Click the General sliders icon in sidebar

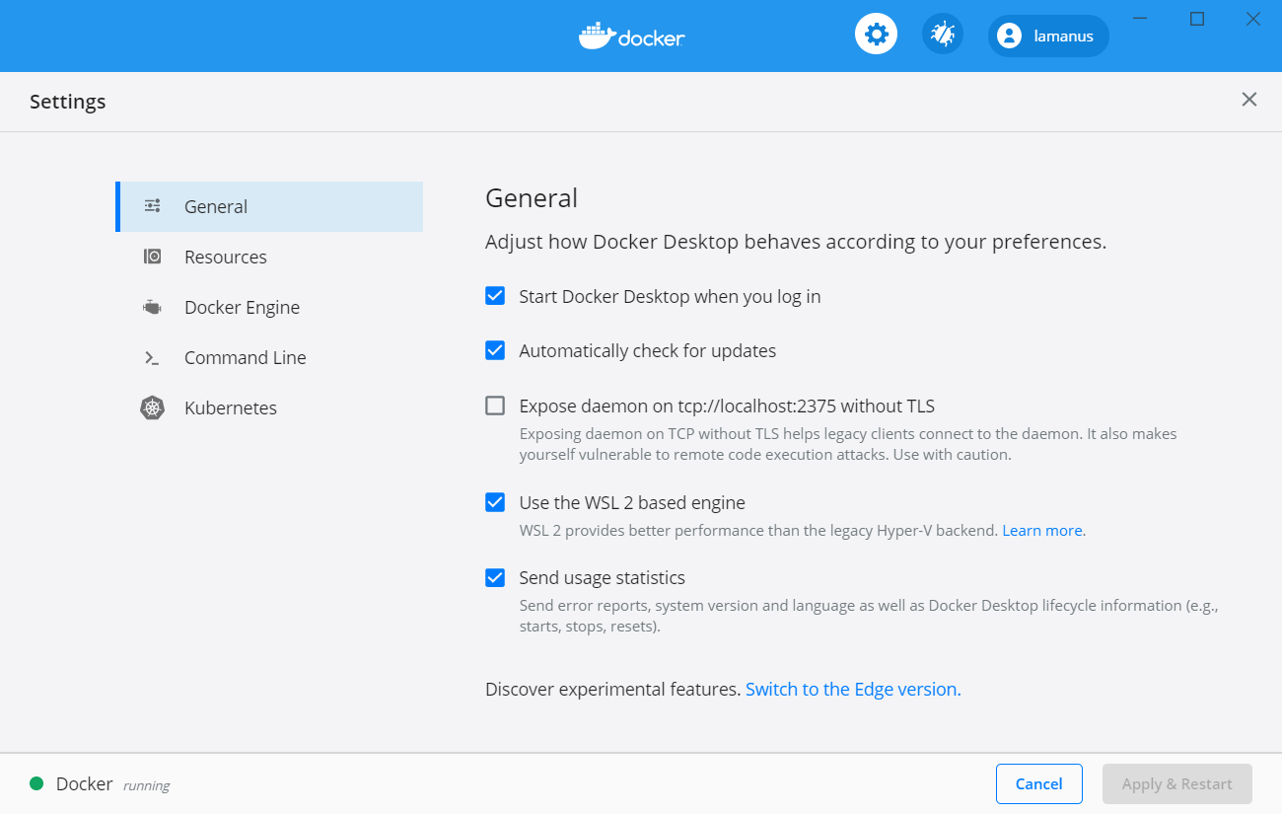[152, 206]
